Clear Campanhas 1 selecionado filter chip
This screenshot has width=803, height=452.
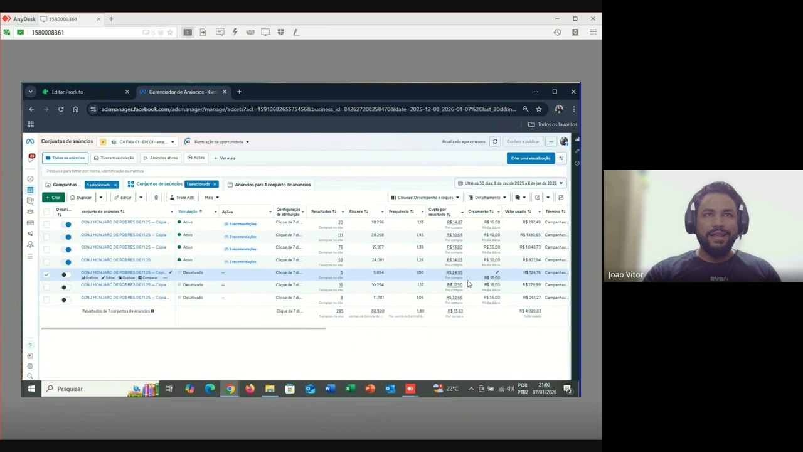click(115, 185)
